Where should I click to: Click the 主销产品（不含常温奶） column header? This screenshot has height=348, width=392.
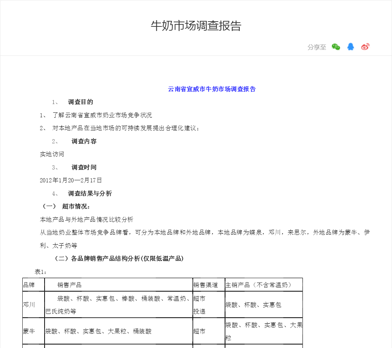pos(264,285)
